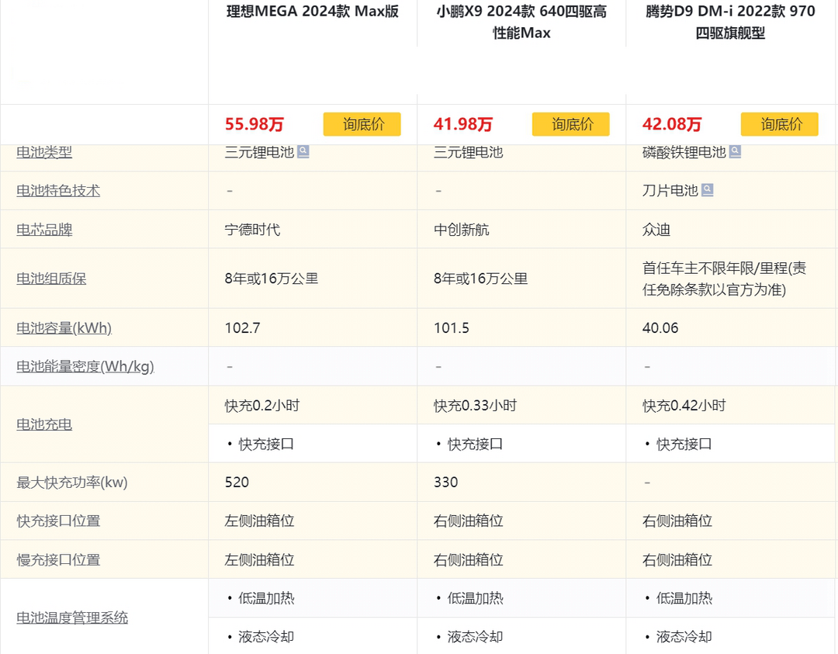838x654 pixels.
Task: Select the 小鹏X9 2024款 640四驱高性能Max header
Action: [521, 22]
